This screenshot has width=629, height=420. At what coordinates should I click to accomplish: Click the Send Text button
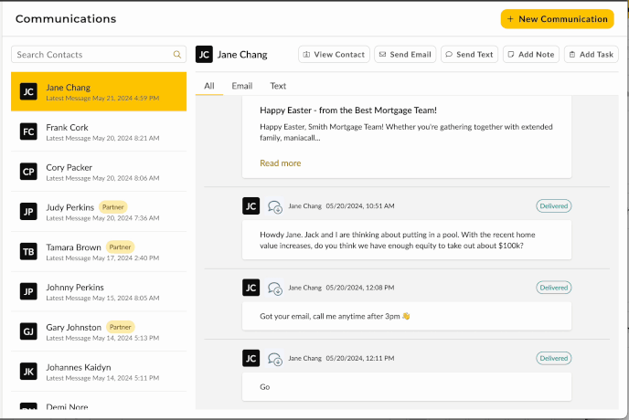pyautogui.click(x=469, y=55)
